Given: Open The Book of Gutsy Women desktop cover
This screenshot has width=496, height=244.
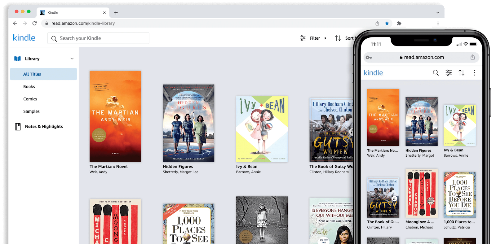Looking at the screenshot, I should 331,130.
